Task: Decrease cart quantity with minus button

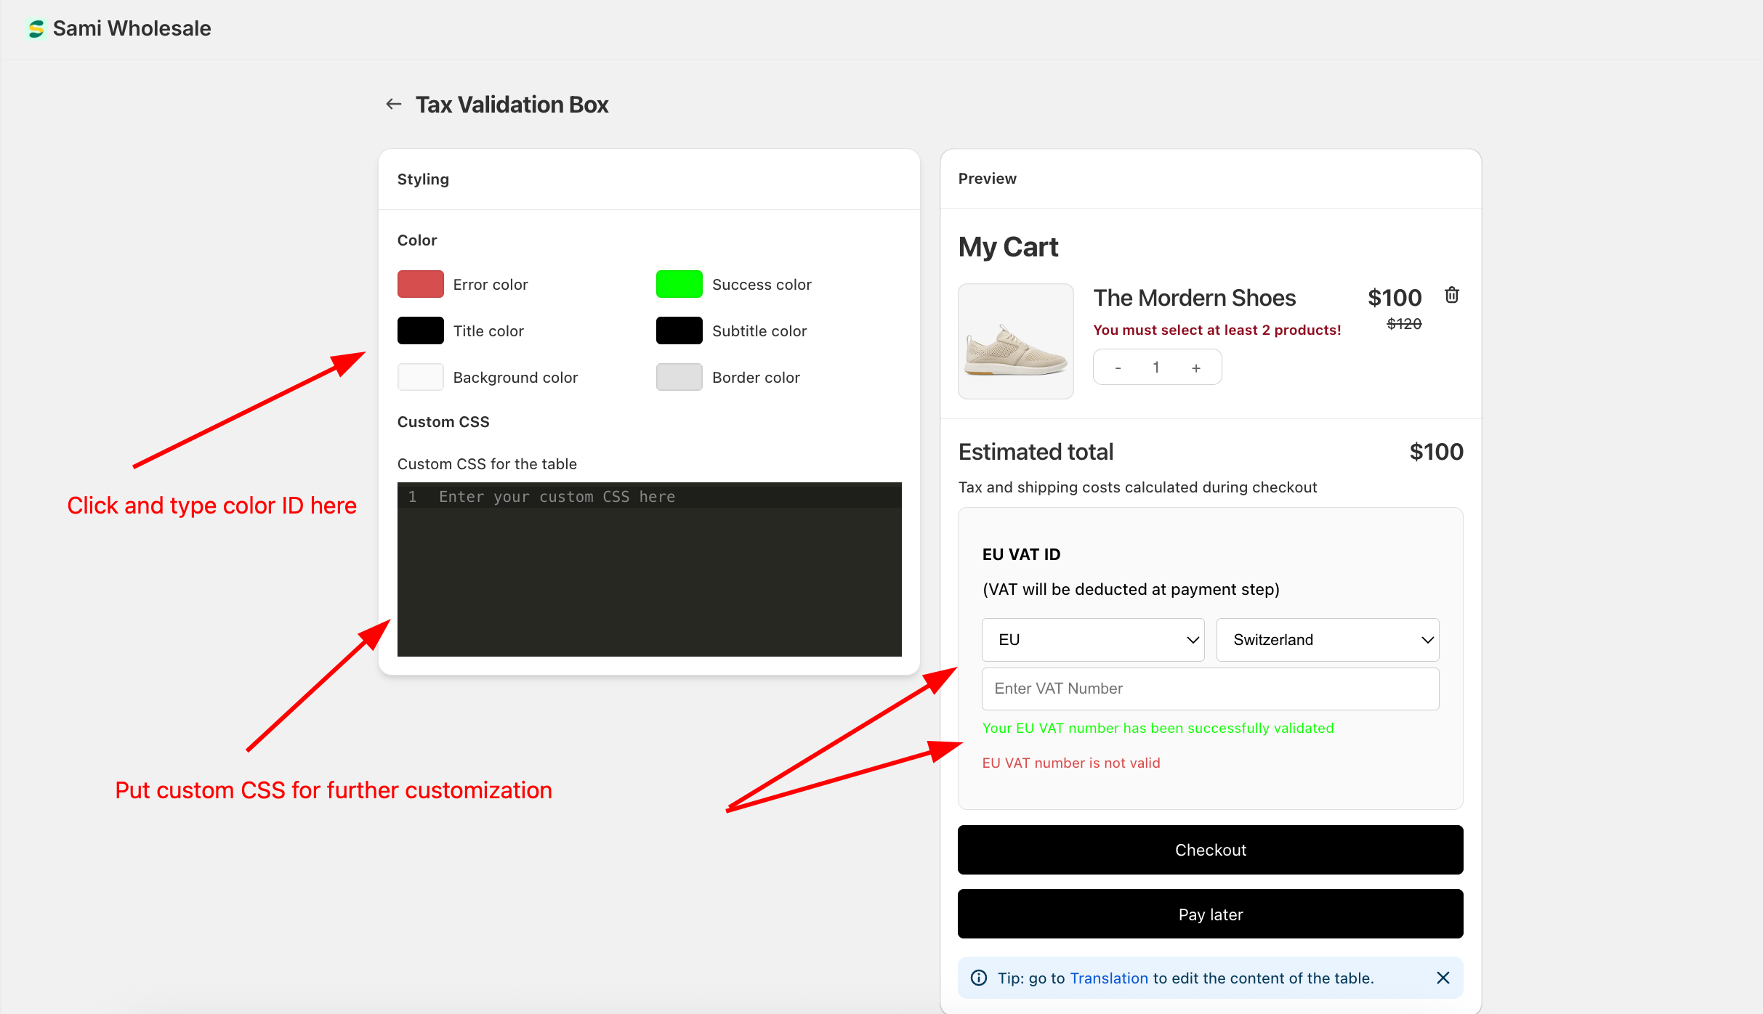Action: tap(1118, 368)
